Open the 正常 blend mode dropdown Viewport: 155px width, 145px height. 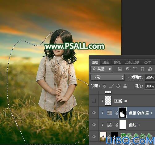(x=107, y=77)
